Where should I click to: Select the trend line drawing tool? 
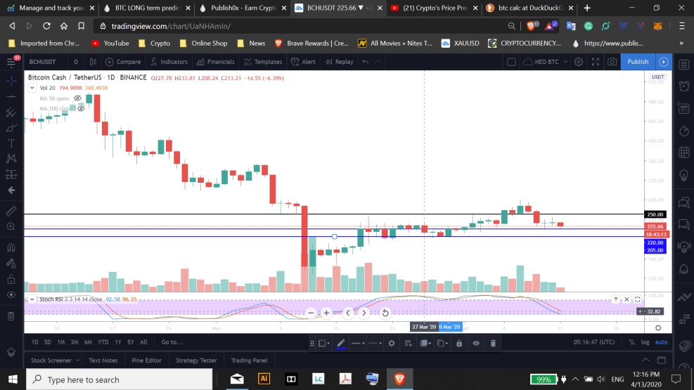pyautogui.click(x=11, y=96)
